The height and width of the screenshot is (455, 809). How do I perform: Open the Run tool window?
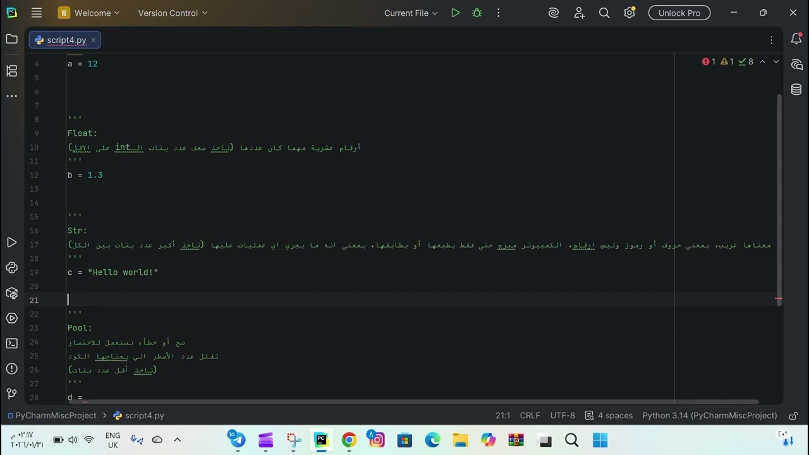point(11,242)
